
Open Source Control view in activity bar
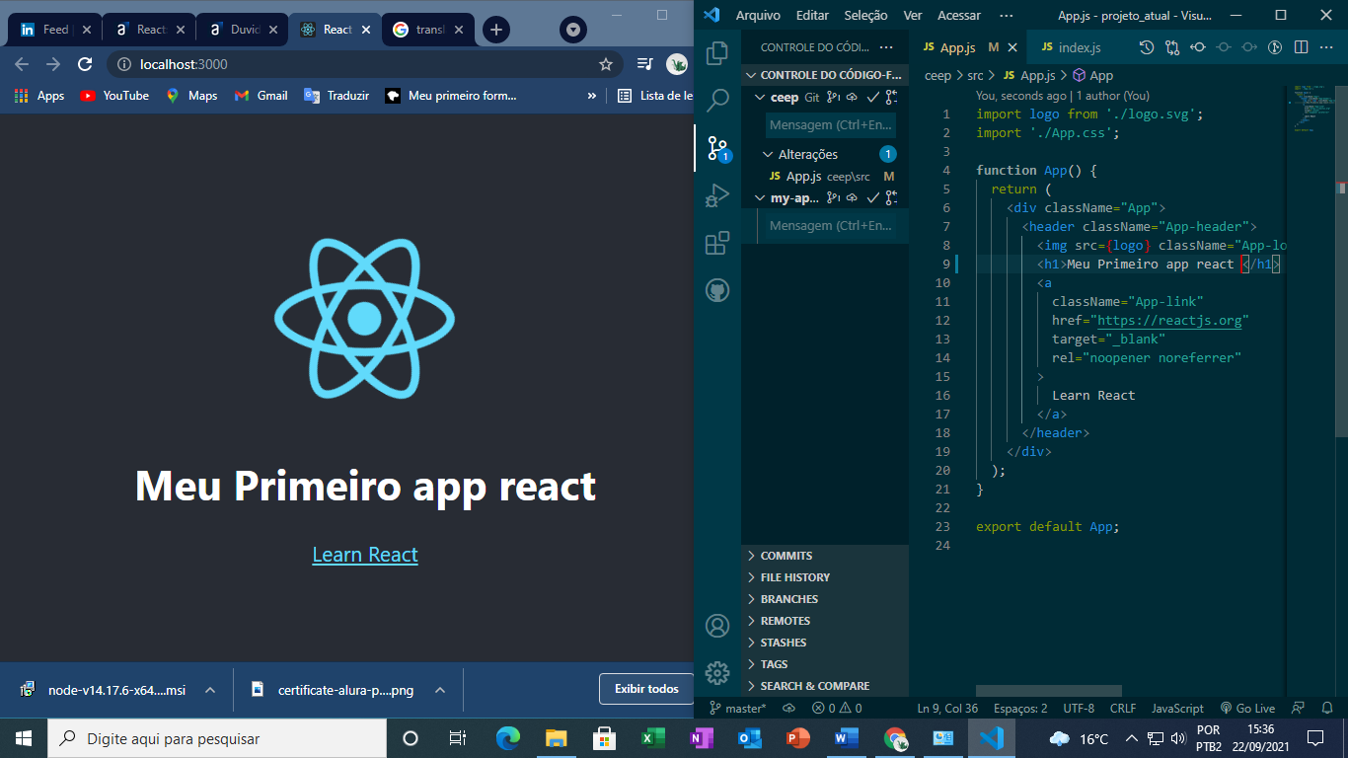coord(717,148)
